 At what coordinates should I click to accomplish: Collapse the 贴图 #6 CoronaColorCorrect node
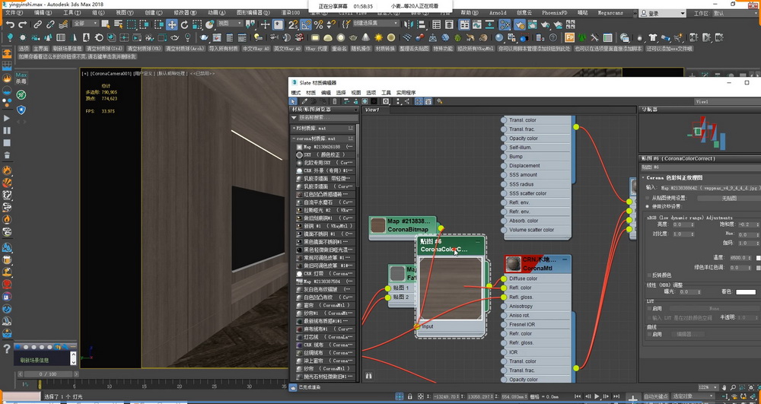click(x=478, y=241)
